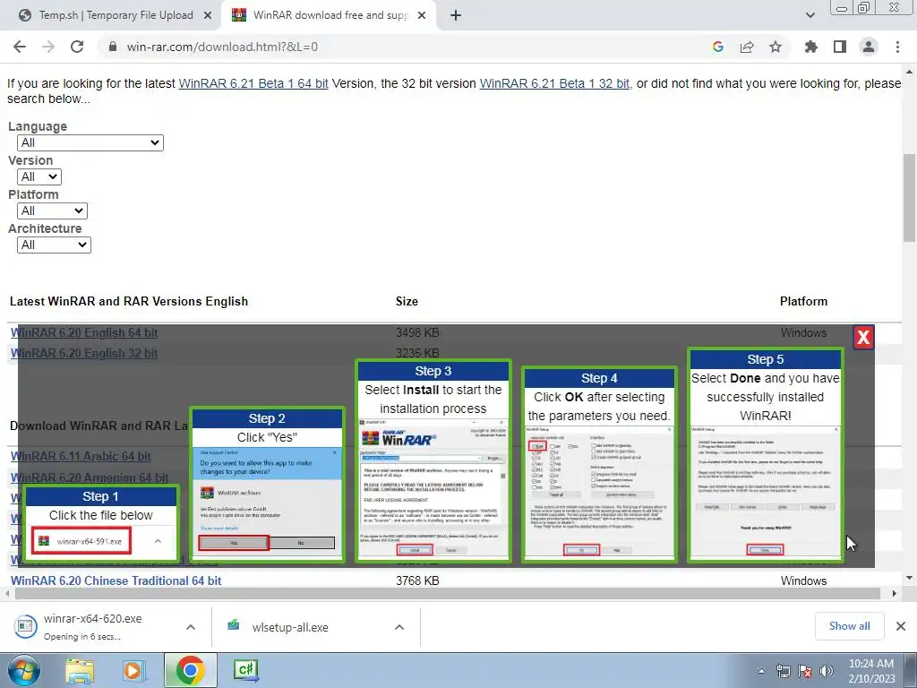Image resolution: width=917 pixels, height=688 pixels.
Task: Open the WinRAR 6.21 Beta 1 32 bit link
Action: (555, 83)
